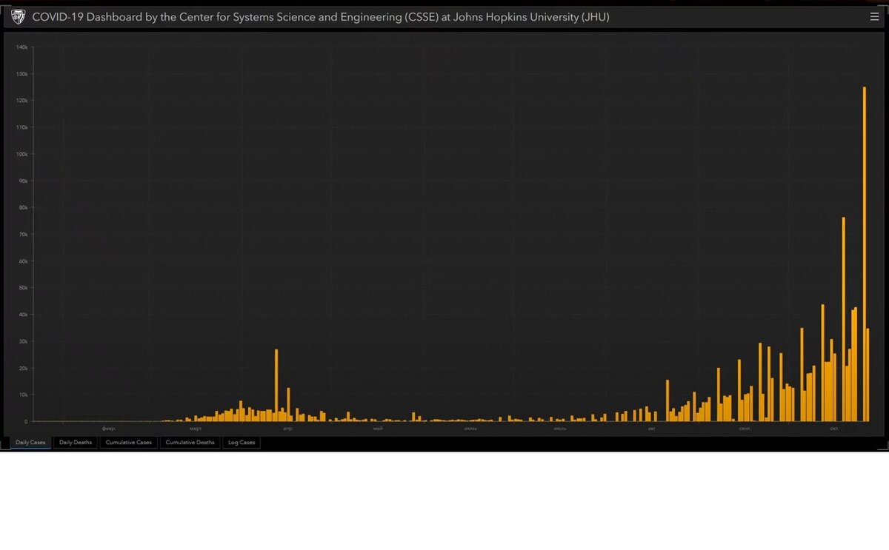Screen dimensions: 889x550
Task: Select the Daily Cases tab
Action: 30,443
